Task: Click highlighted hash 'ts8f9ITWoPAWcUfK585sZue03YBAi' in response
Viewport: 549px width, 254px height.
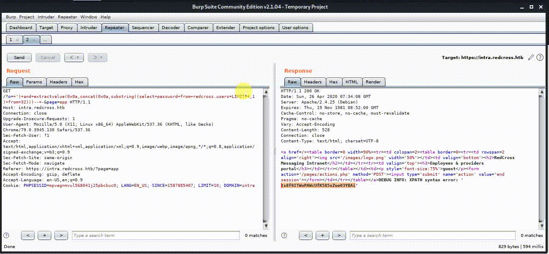Action: [318, 186]
